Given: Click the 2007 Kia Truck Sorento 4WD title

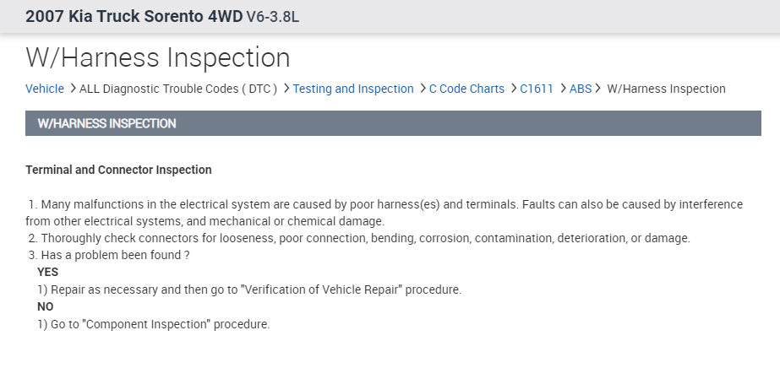Looking at the screenshot, I should click(x=134, y=16).
